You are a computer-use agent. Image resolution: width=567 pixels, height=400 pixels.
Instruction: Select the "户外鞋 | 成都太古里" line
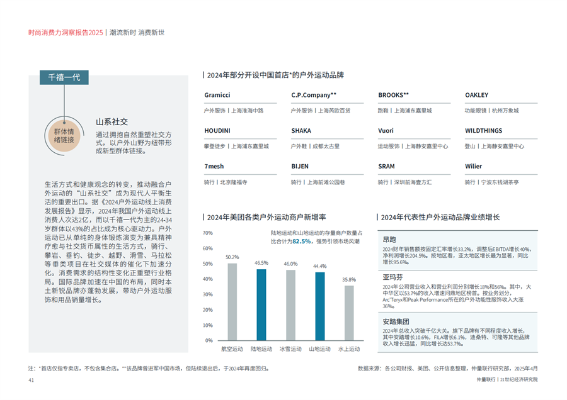point(316,147)
